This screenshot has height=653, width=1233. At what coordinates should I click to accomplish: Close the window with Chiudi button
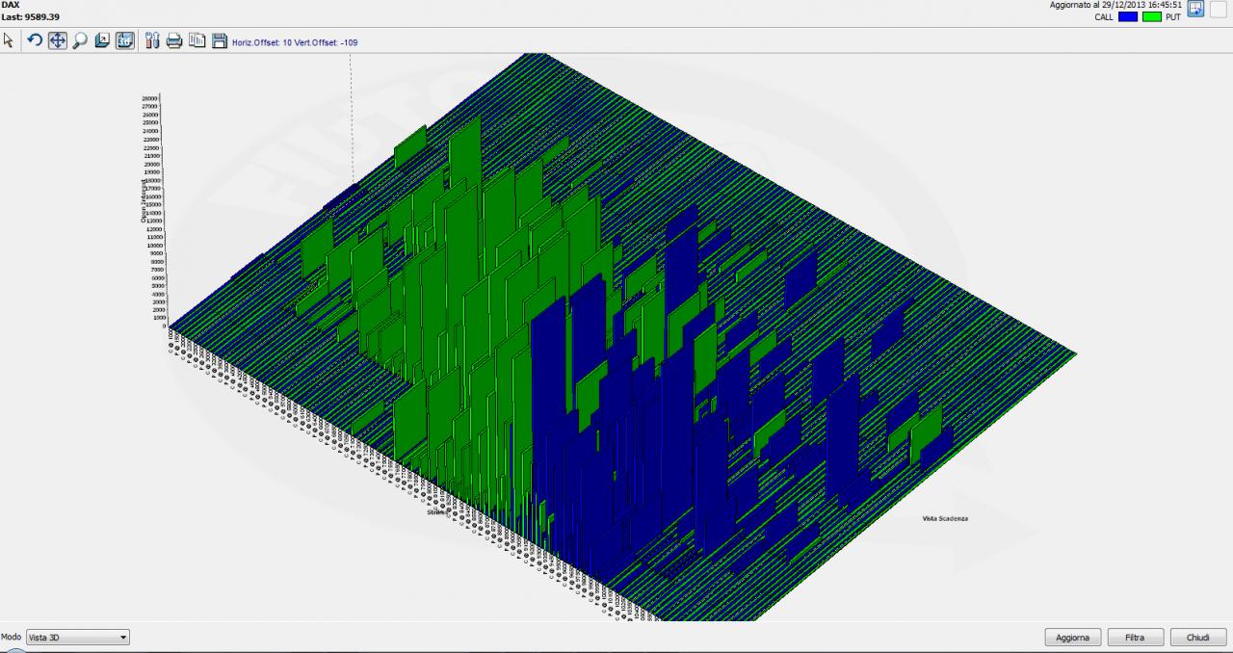click(x=1197, y=638)
